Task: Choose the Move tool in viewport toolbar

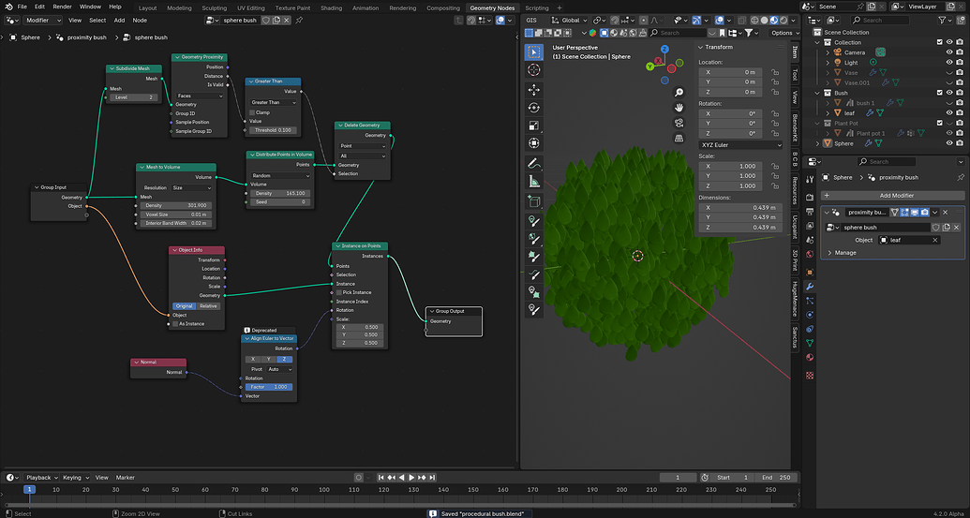Action: coord(534,90)
